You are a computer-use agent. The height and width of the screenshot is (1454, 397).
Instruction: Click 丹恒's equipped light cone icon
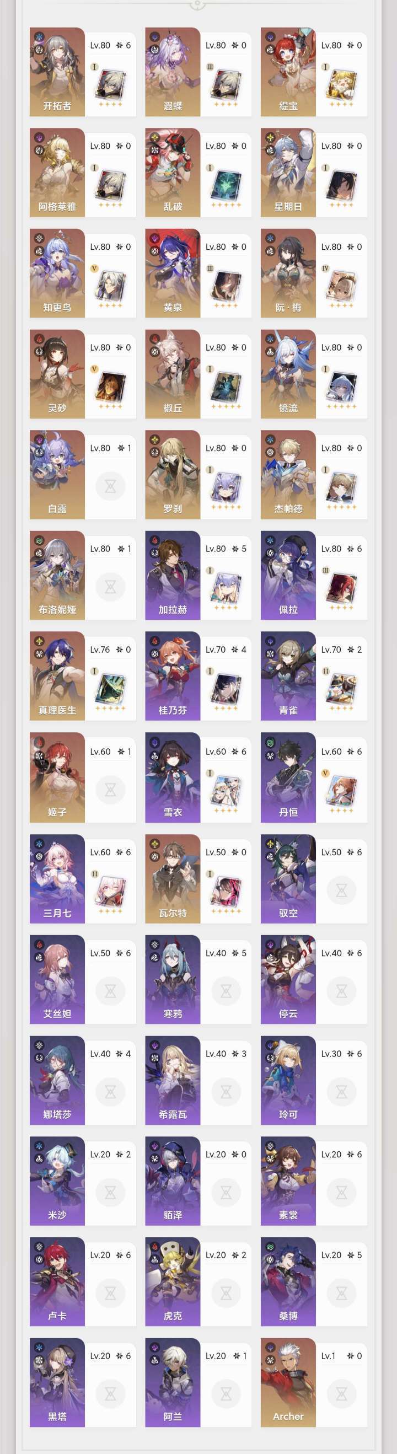tap(341, 789)
